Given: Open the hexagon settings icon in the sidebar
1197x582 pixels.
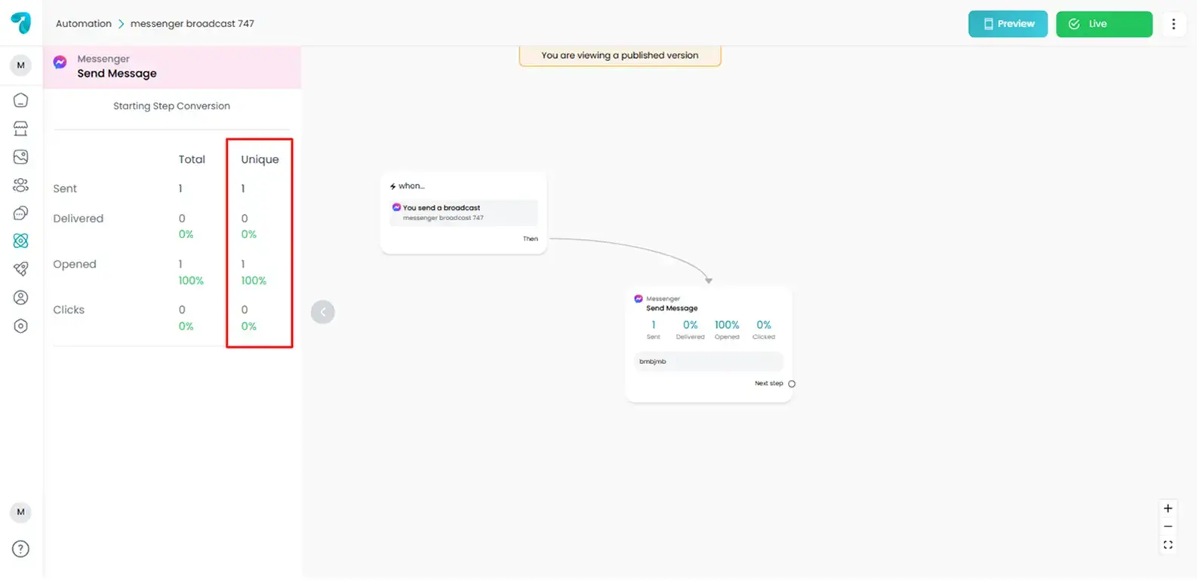Looking at the screenshot, I should pos(21,326).
